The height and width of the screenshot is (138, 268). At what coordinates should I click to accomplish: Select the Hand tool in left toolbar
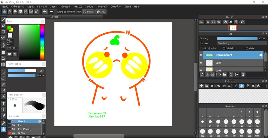(x=3, y=129)
